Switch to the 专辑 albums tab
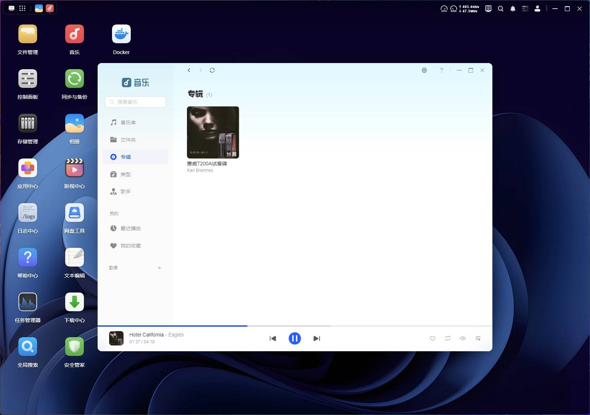This screenshot has width=590, height=415. pyautogui.click(x=126, y=157)
